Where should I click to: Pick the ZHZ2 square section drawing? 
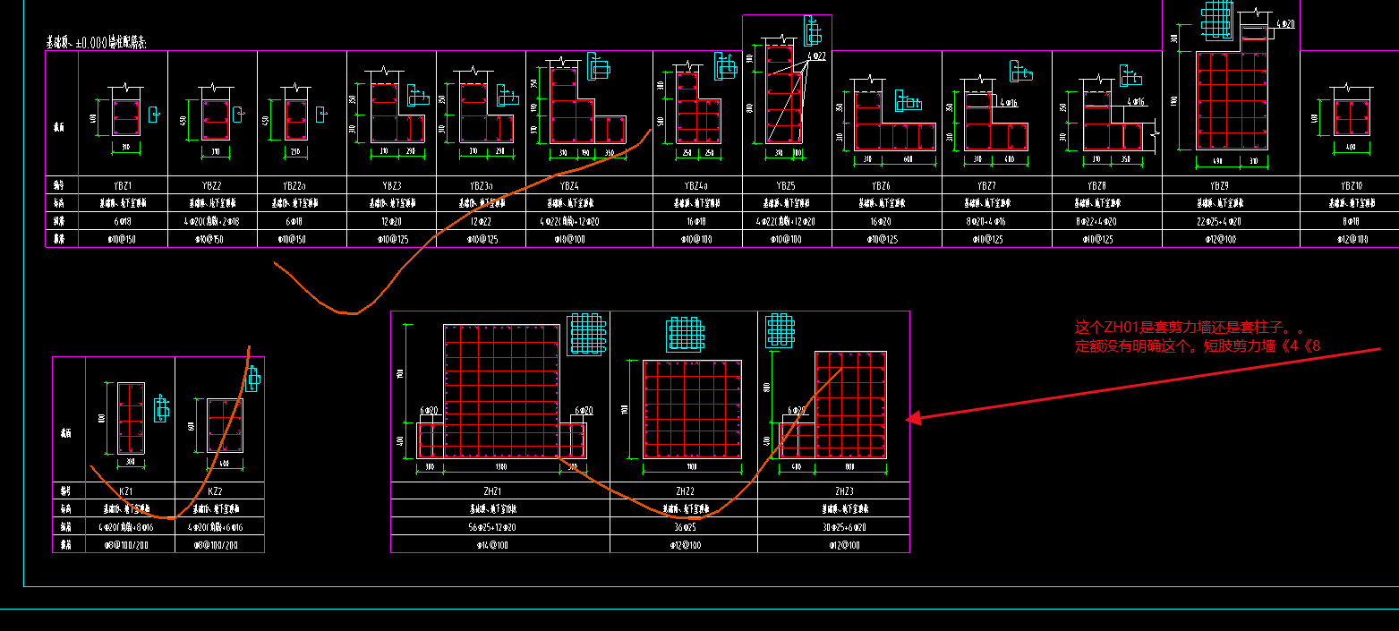coord(691,409)
